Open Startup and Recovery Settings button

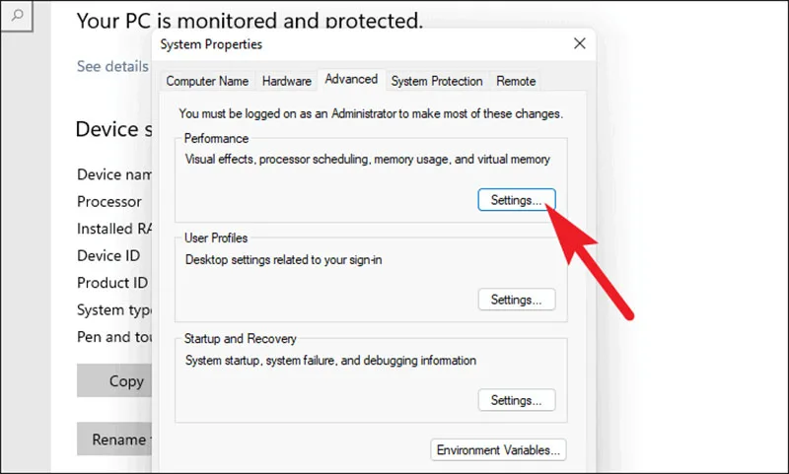516,400
